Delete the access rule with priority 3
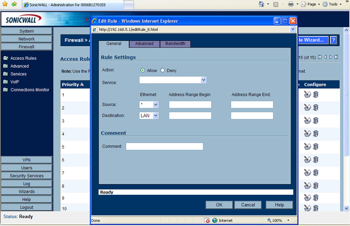 click(315, 121)
